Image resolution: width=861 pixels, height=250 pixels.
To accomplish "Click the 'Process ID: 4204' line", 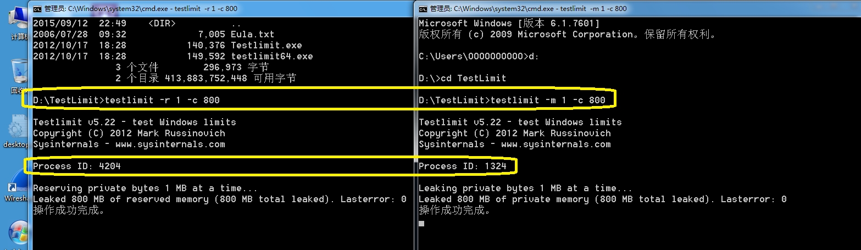I will coord(77,166).
